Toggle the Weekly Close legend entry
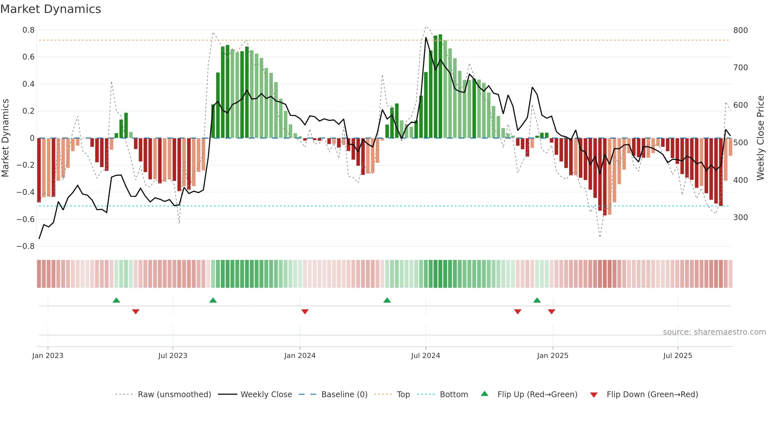The height and width of the screenshot is (437, 777). (x=255, y=394)
